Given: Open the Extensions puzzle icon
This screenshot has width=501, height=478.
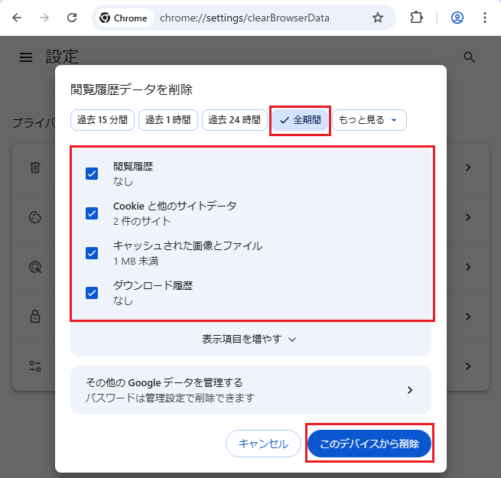Looking at the screenshot, I should (x=416, y=18).
